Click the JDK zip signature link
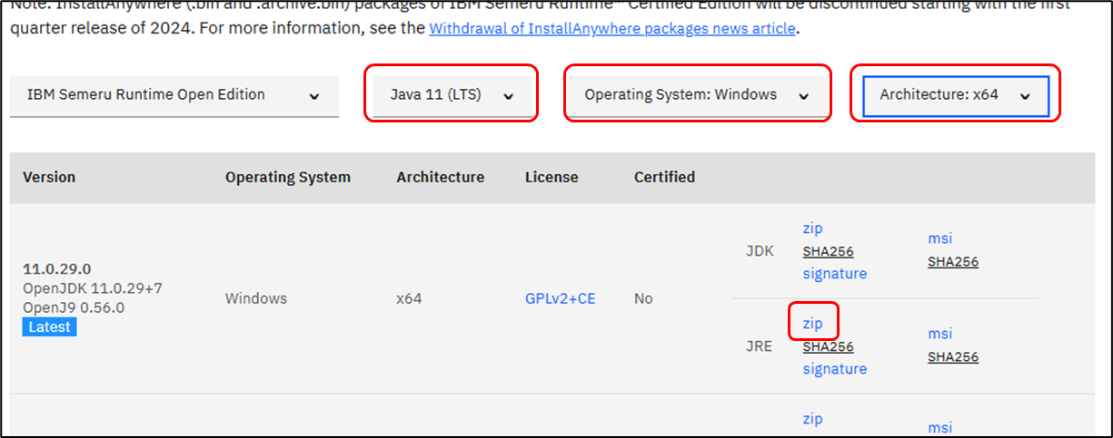Screen dimensions: 1113x438 [834, 274]
